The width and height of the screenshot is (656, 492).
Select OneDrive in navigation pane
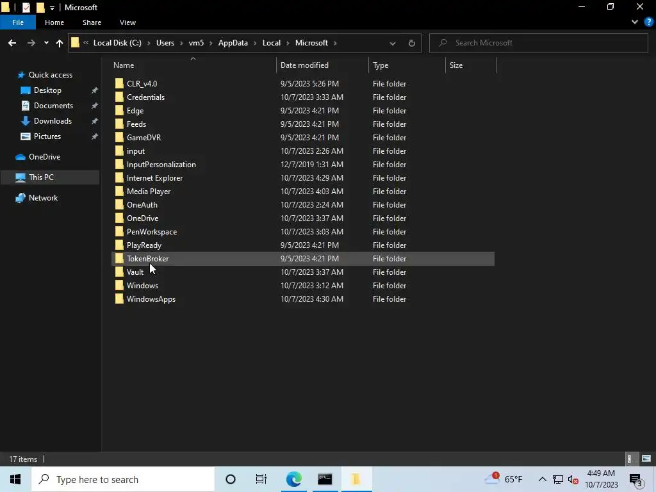tap(44, 157)
